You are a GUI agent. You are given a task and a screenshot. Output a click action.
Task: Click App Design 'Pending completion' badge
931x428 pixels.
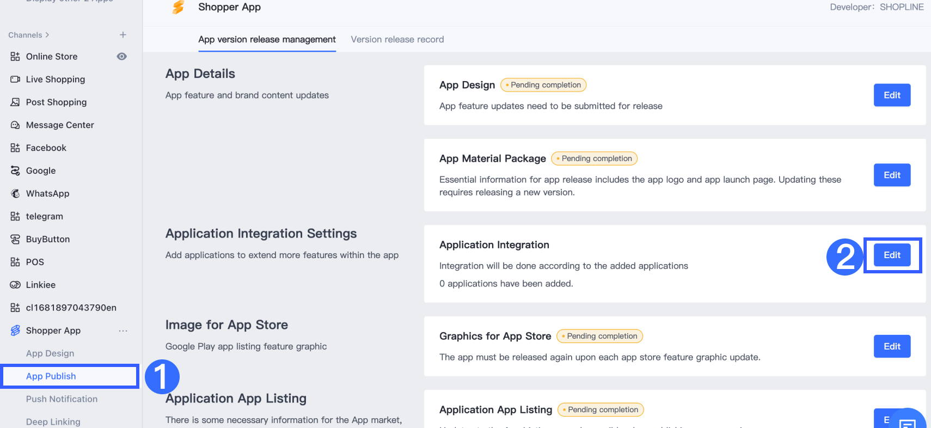(x=543, y=85)
